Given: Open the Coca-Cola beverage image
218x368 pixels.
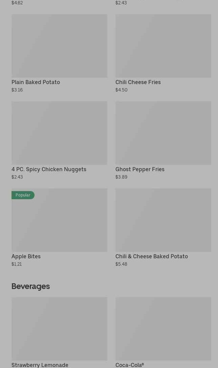Looking at the screenshot, I should [163, 329].
